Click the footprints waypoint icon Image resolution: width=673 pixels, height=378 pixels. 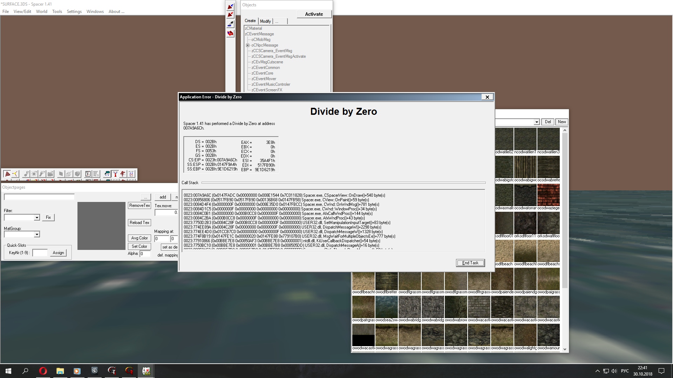tap(42, 174)
